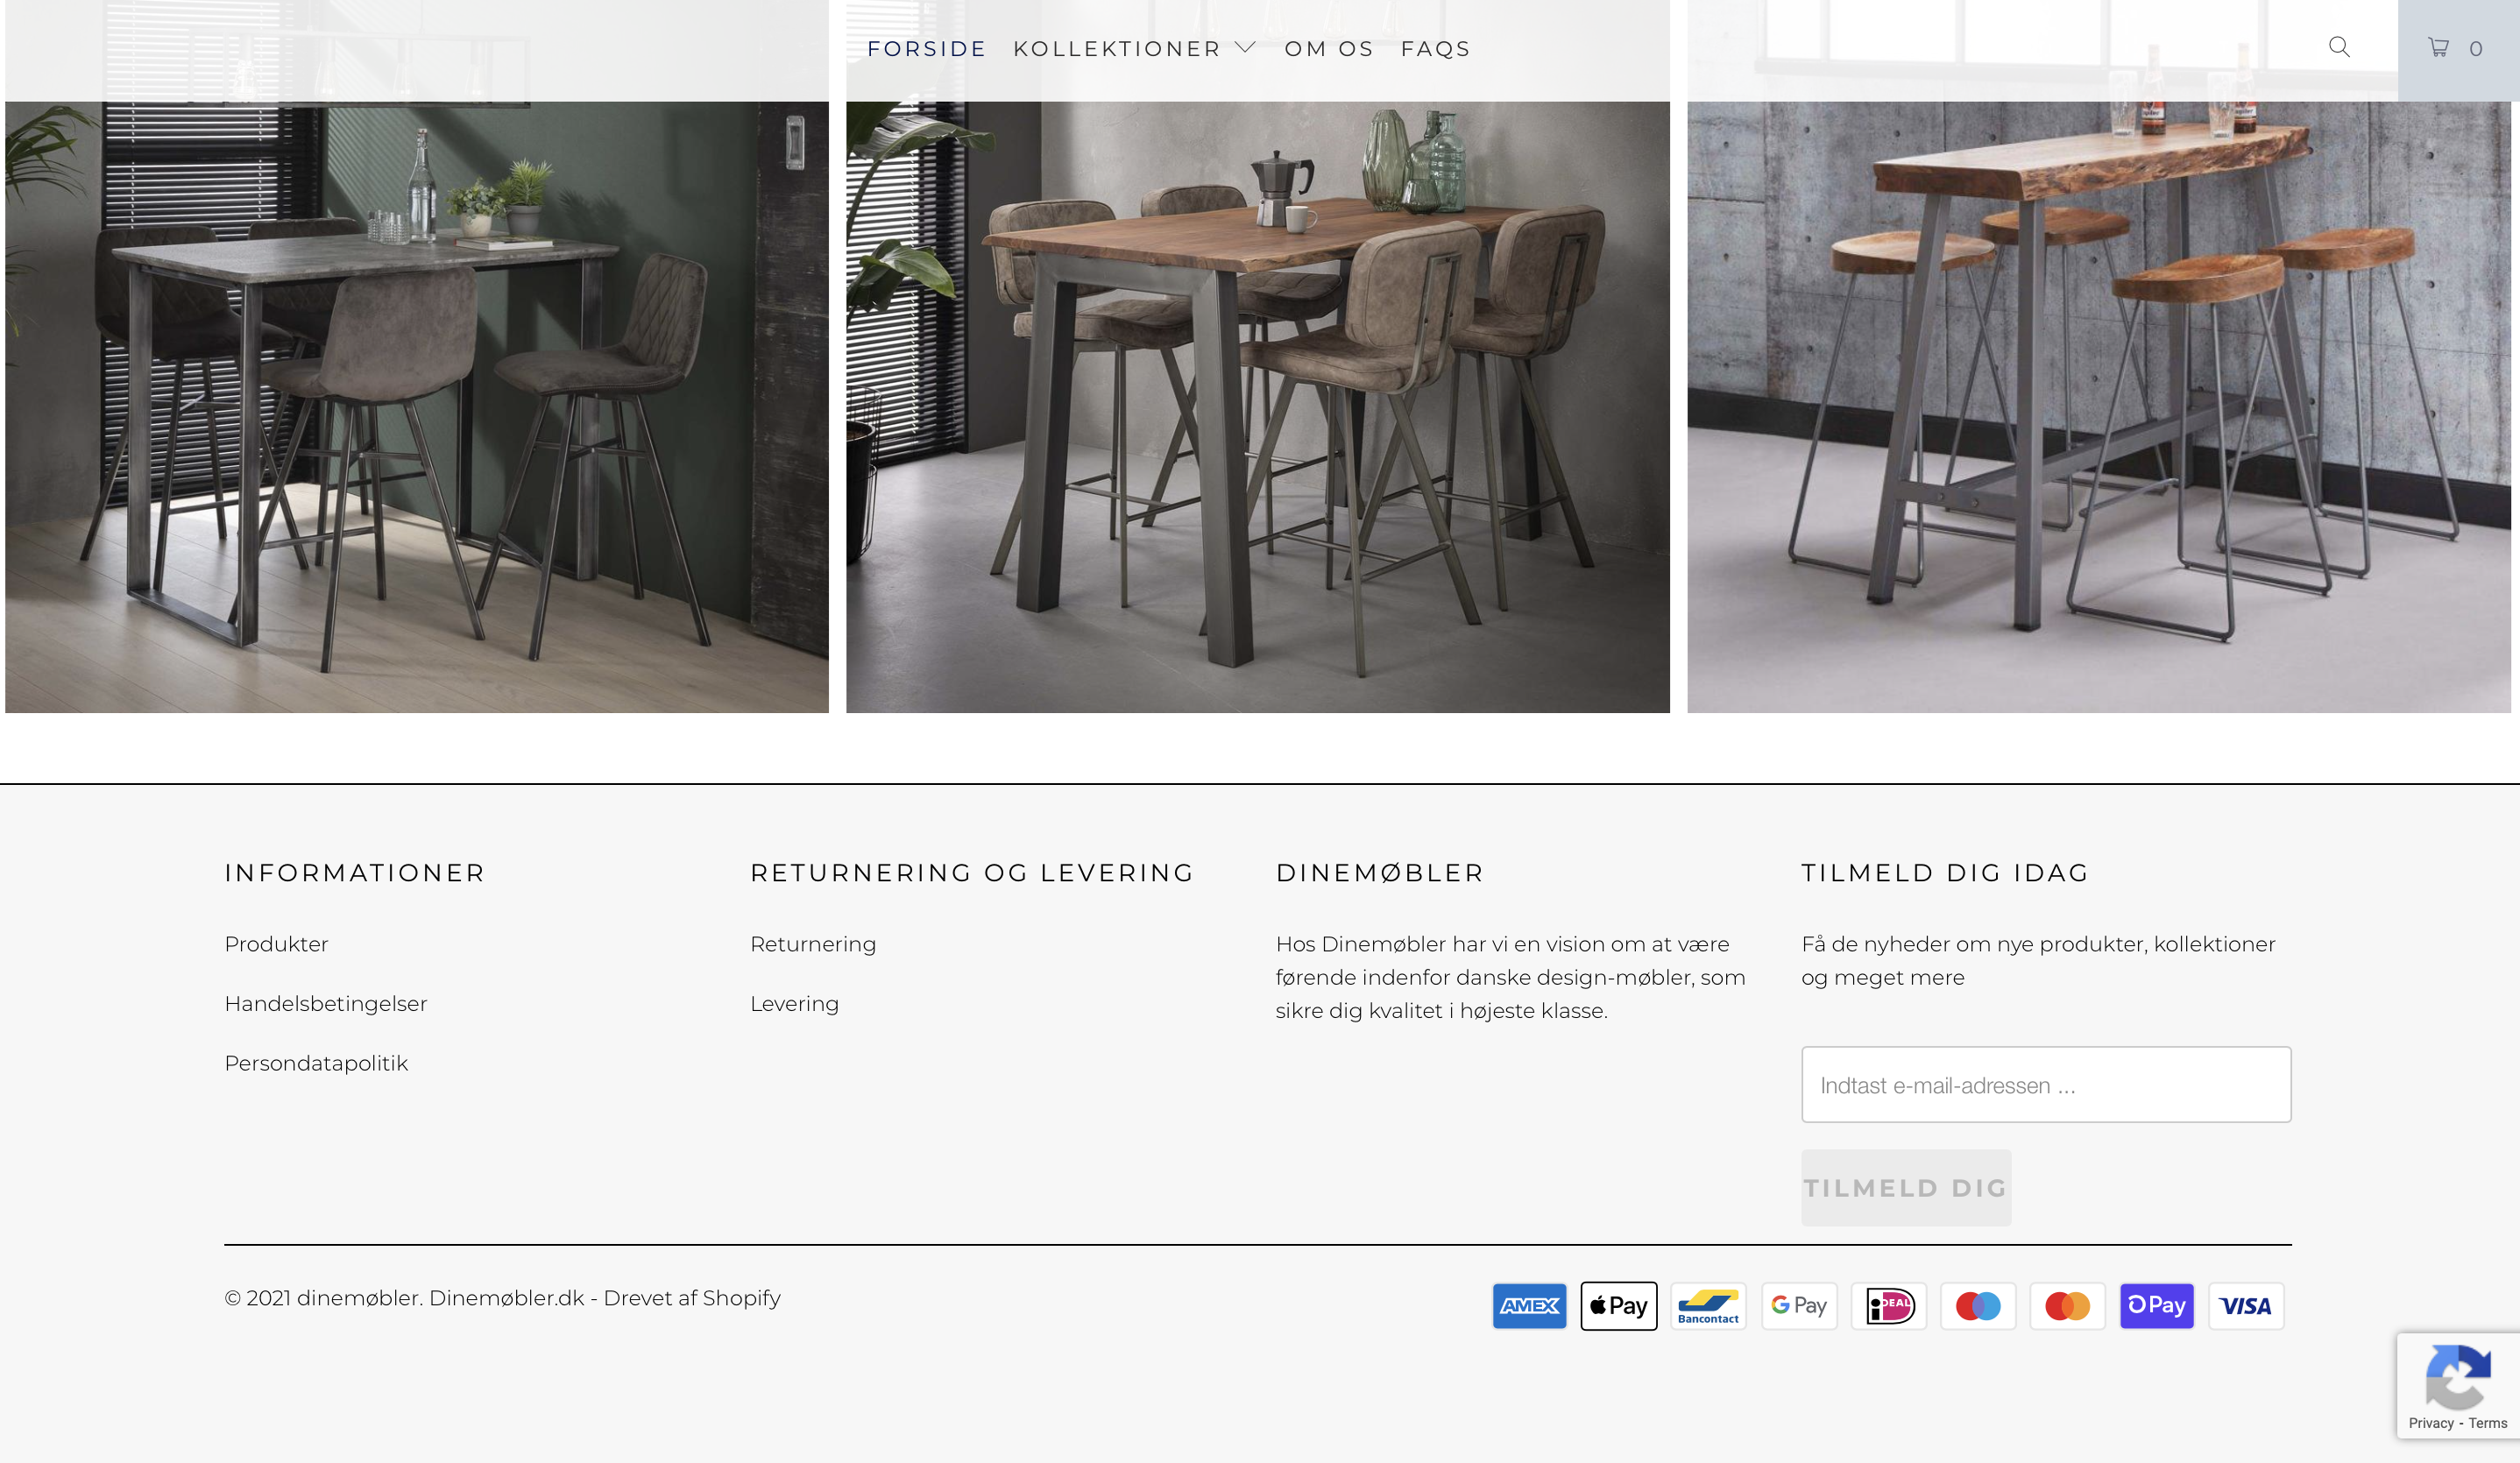
Task: Open the search magnifier icon
Action: [x=2339, y=47]
